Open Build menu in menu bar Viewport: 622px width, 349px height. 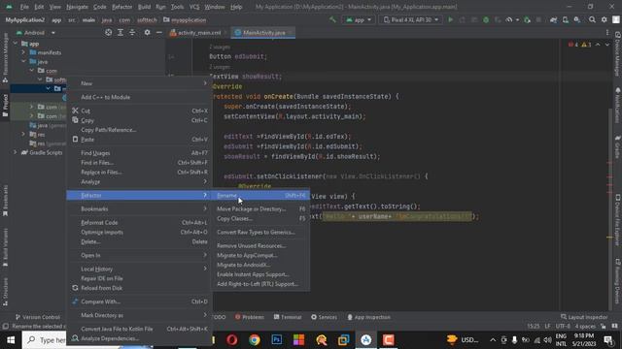click(144, 7)
